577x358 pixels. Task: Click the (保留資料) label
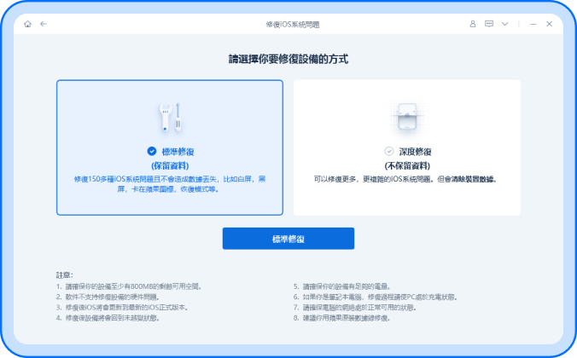169,165
